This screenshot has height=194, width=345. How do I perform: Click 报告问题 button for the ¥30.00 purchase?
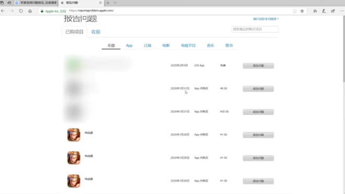pyautogui.click(x=258, y=112)
